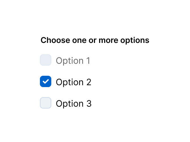The height and width of the screenshot is (142, 190).
Task: Uncheck the Option 2 checkbox
Action: coord(46,81)
